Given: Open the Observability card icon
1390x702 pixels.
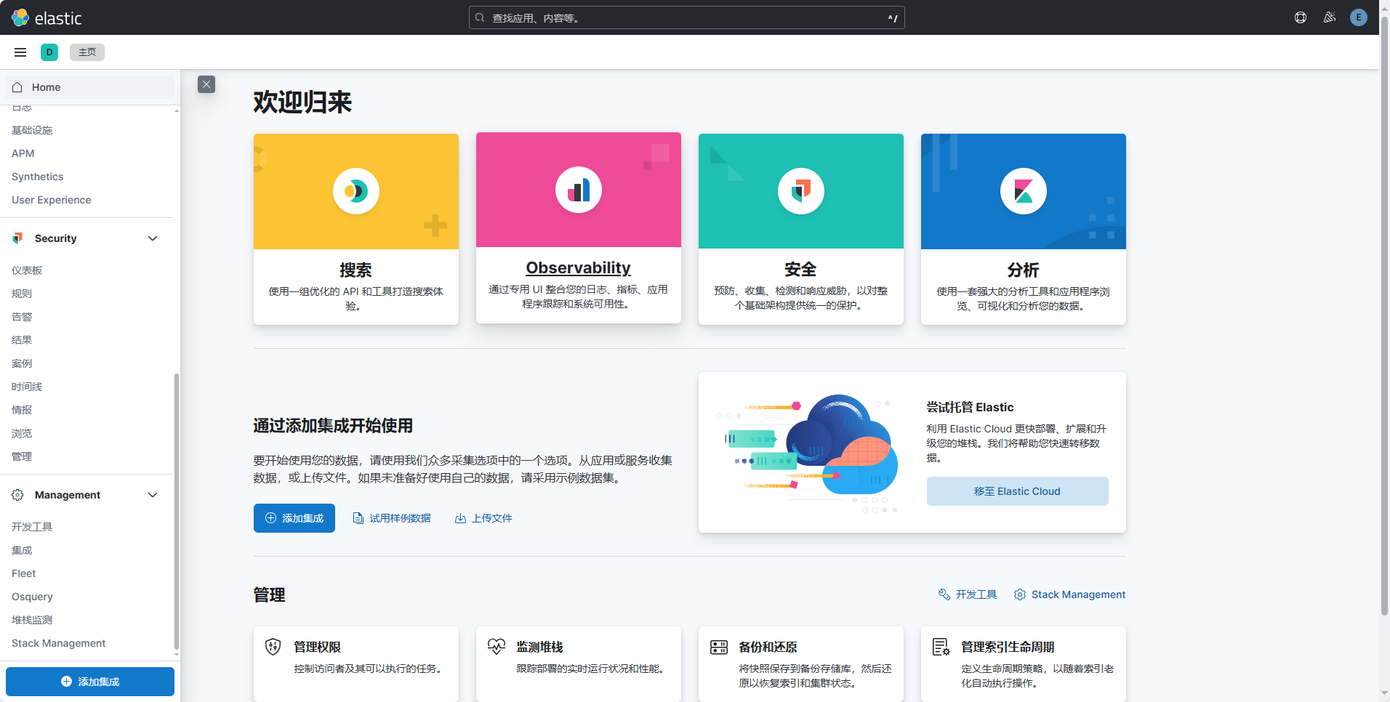Looking at the screenshot, I should 579,190.
